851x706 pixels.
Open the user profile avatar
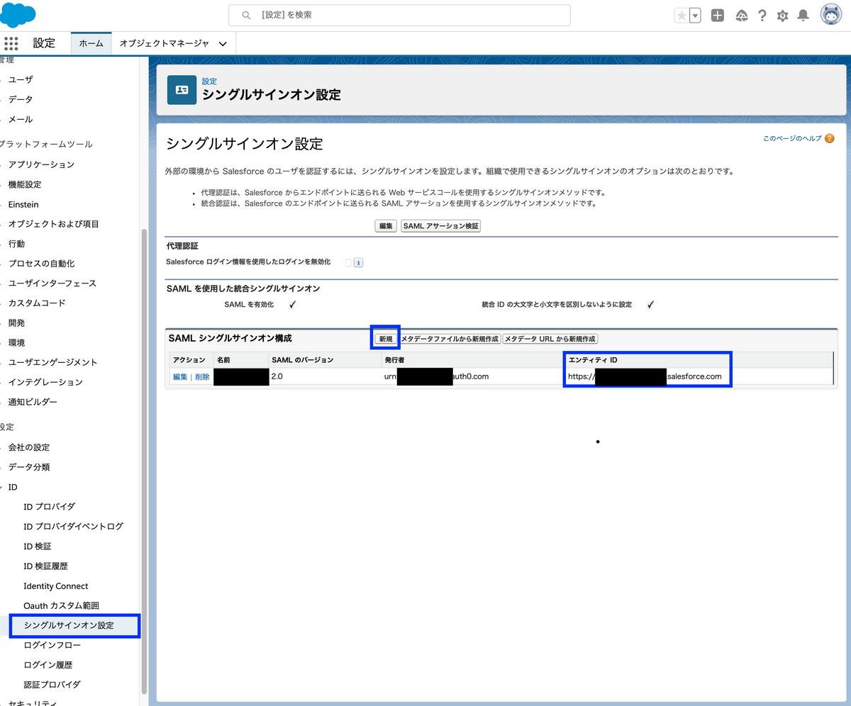pyautogui.click(x=831, y=14)
